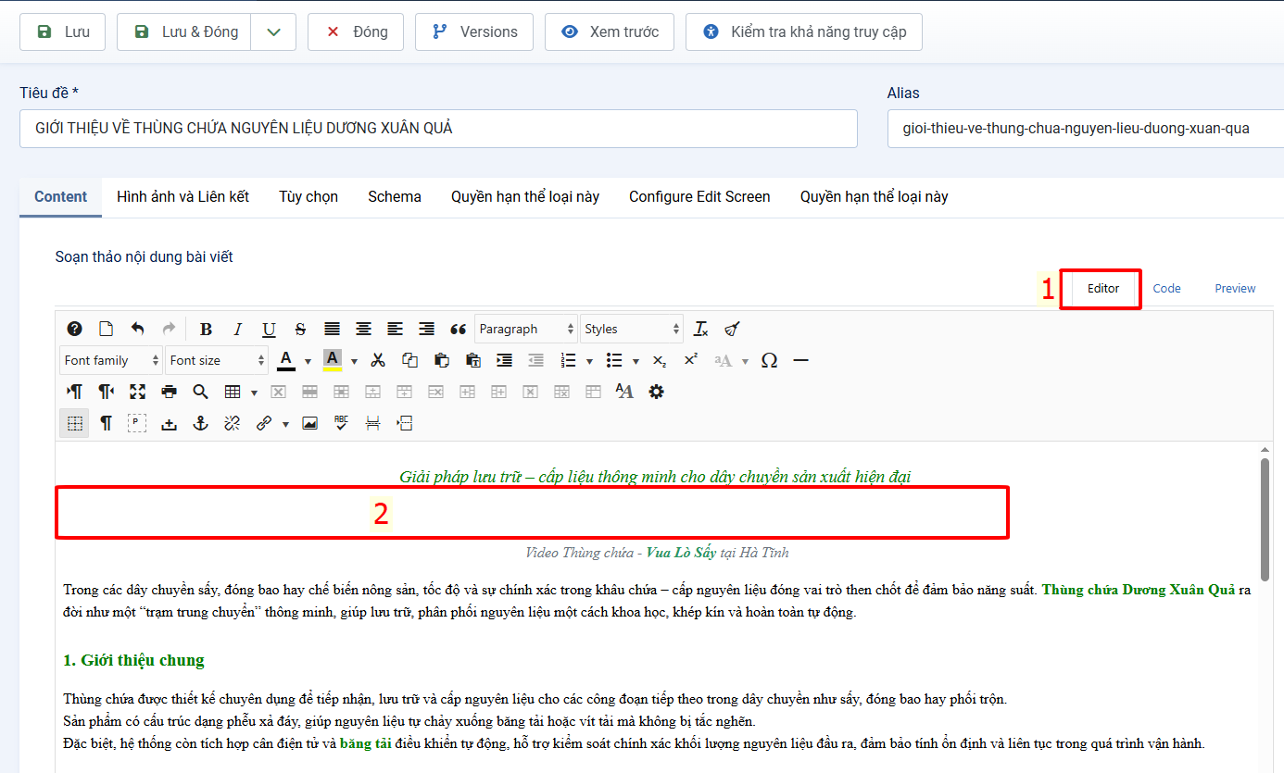Toggle show invisible characters paragraph mark
1284x773 pixels.
point(107,424)
